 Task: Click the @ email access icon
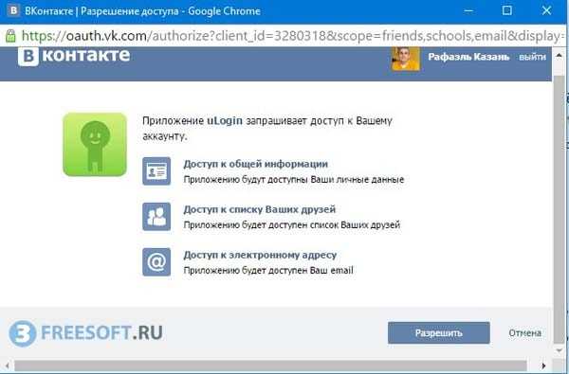pos(156,262)
